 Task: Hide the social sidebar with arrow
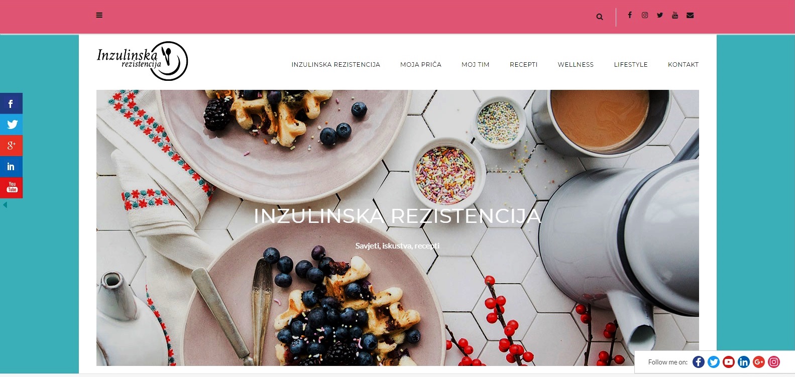[5, 205]
